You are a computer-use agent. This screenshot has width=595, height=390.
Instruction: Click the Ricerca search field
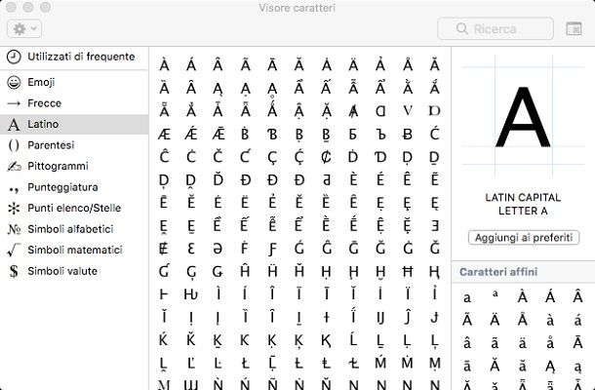pos(496,29)
